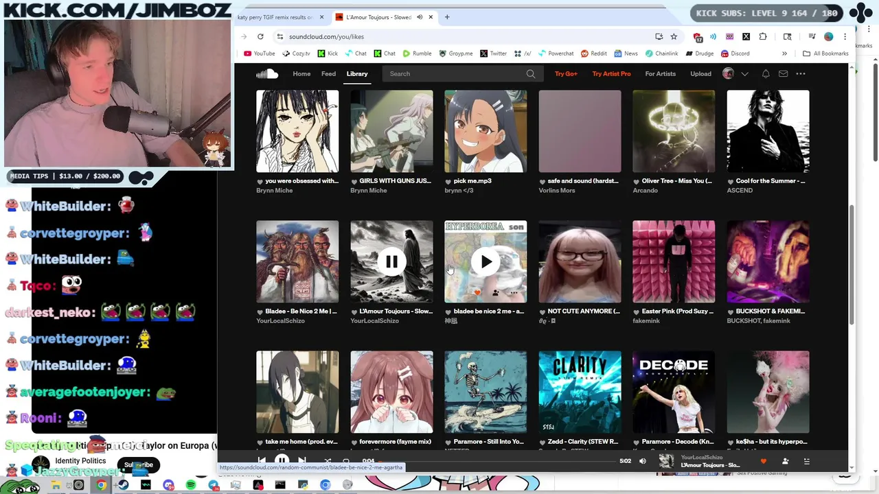
Task: Bookmark this page with the star icon
Action: tap(674, 36)
